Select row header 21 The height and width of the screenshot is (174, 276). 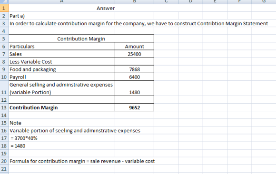point(4,169)
